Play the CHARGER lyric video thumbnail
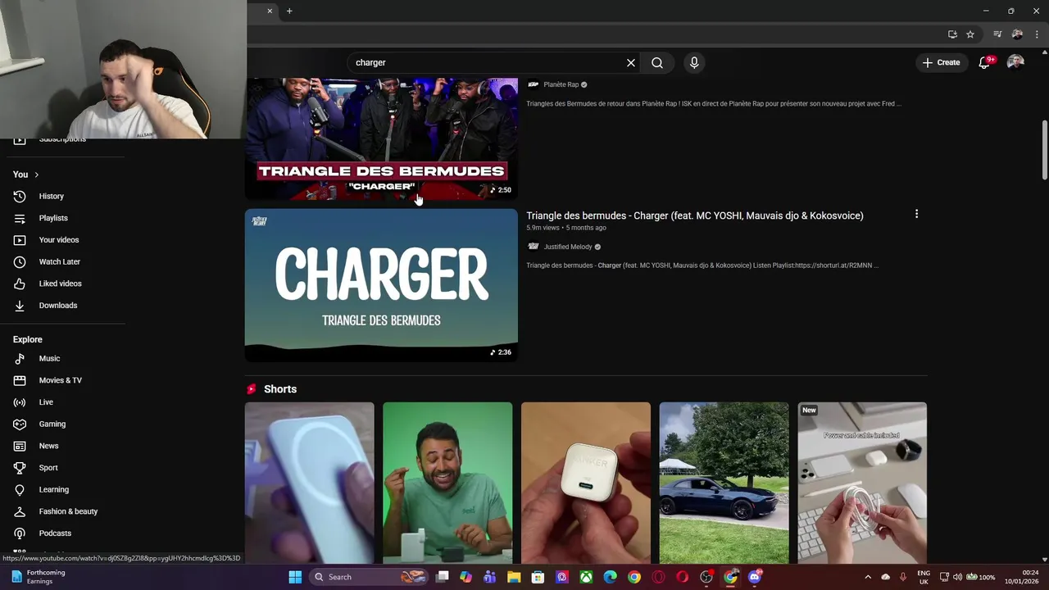The image size is (1049, 590). point(381,285)
